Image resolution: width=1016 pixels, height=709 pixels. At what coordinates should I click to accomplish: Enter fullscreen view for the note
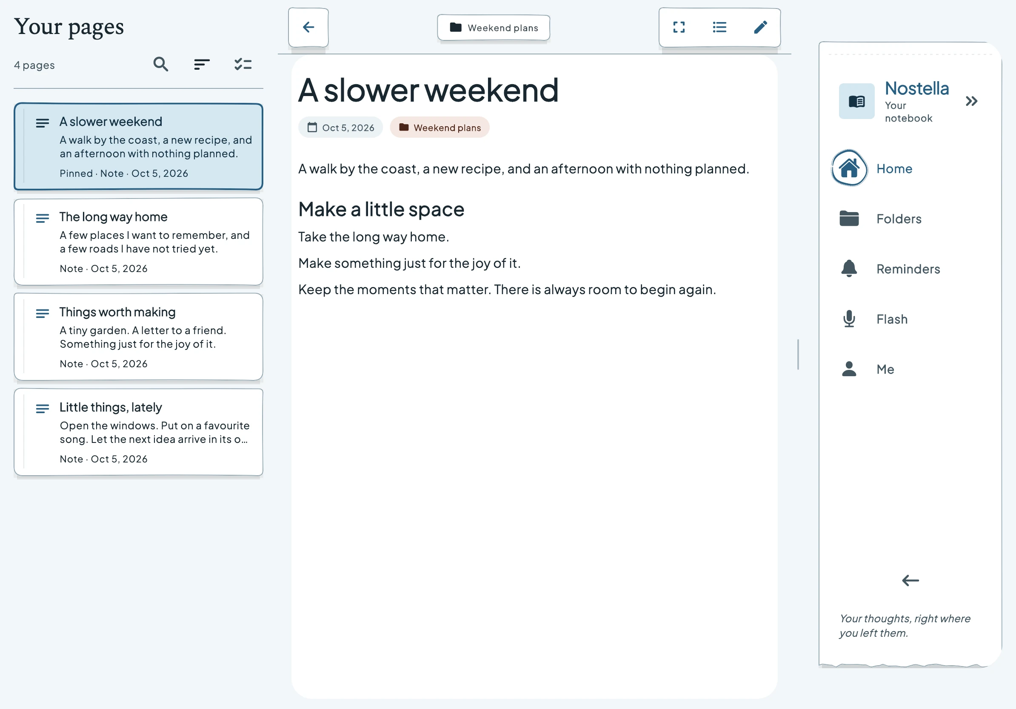pos(679,27)
